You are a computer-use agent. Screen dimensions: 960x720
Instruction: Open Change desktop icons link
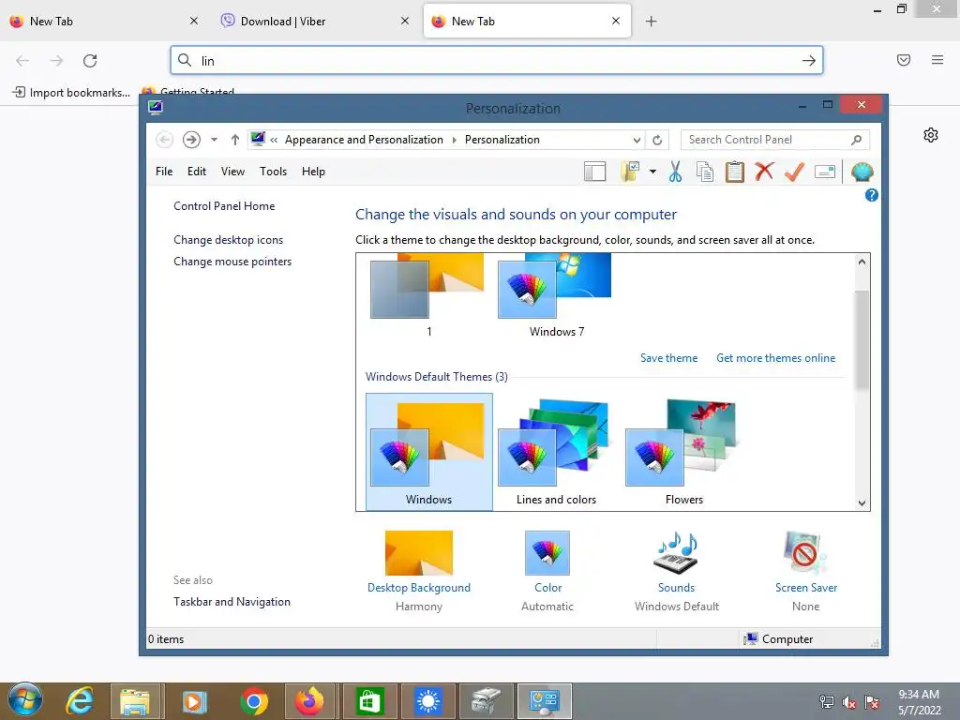pos(229,240)
